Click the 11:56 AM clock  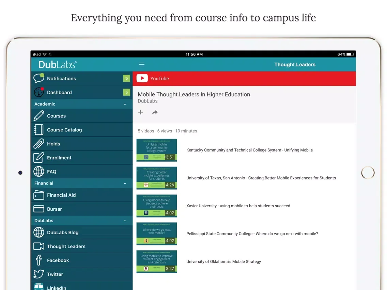pos(194,54)
